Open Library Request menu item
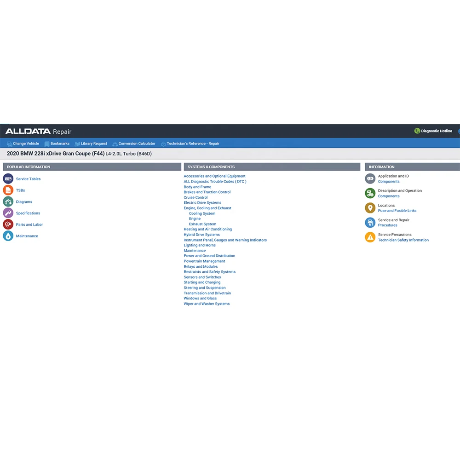The width and height of the screenshot is (460, 460). (x=94, y=144)
